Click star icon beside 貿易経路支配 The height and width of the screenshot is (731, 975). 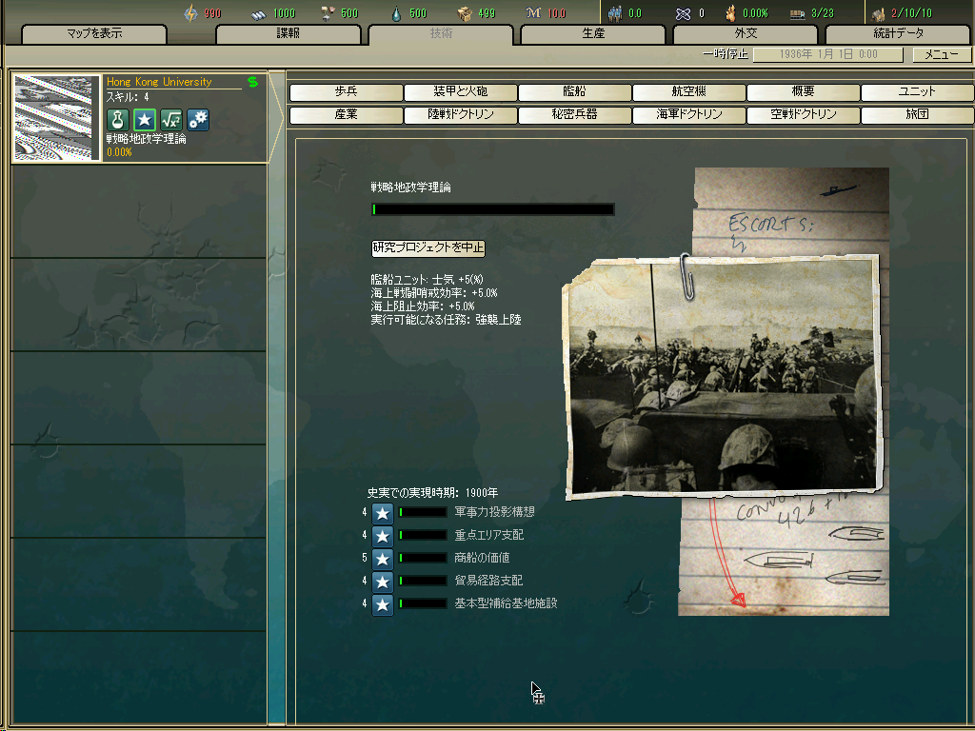383,582
